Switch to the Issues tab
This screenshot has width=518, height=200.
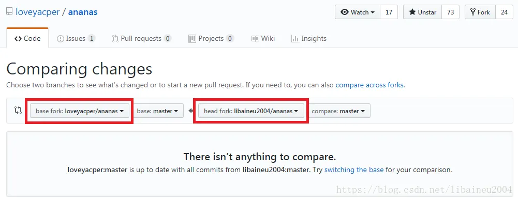tap(76, 39)
